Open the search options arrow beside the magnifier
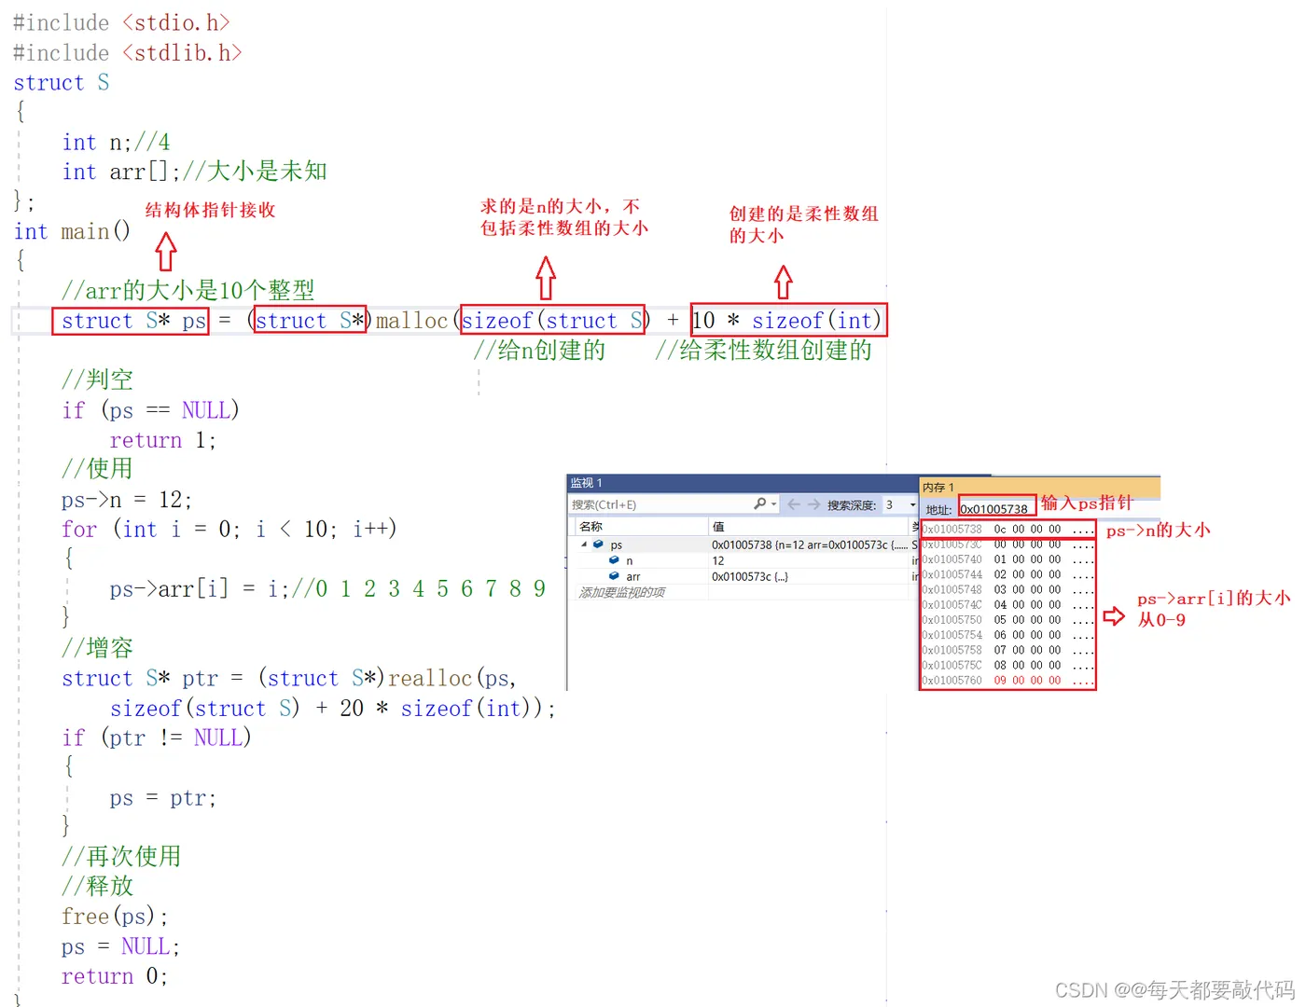Screen dimensions: 1306x1007 click(773, 504)
